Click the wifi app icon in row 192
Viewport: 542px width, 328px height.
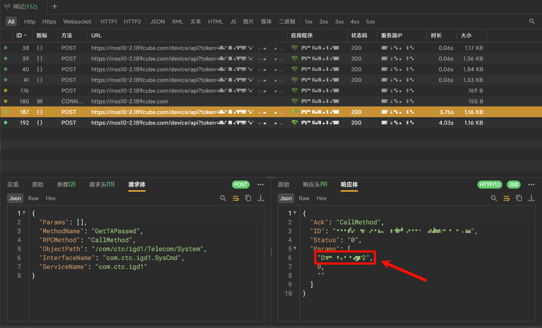tap(295, 123)
